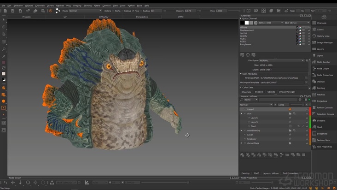Open the layer filter Name dropdown
337x190 pixels.
pyautogui.click(x=251, y=100)
